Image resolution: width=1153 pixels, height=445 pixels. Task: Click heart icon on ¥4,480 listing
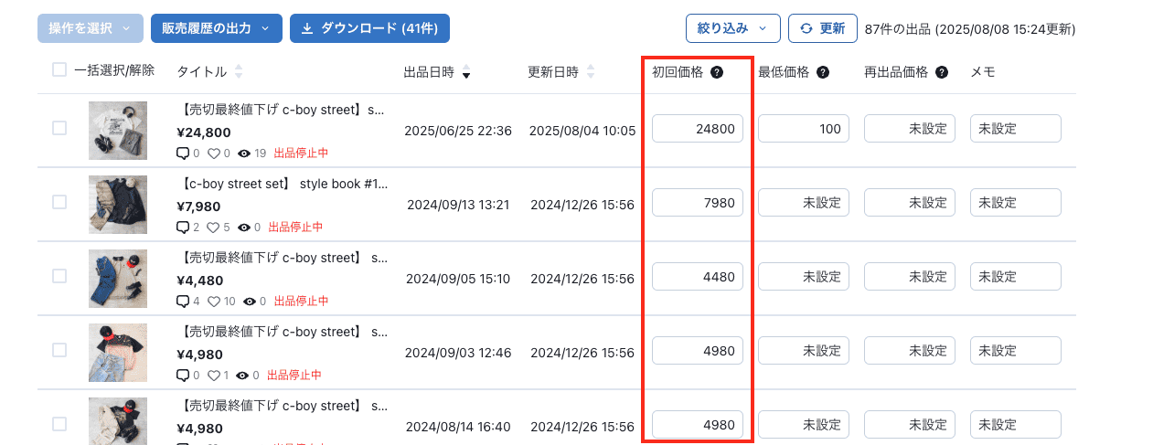214,302
